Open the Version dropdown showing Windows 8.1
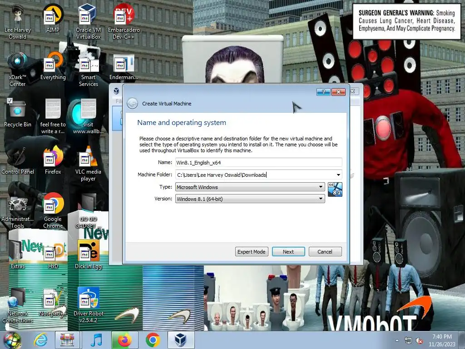The image size is (465, 349). point(250,199)
